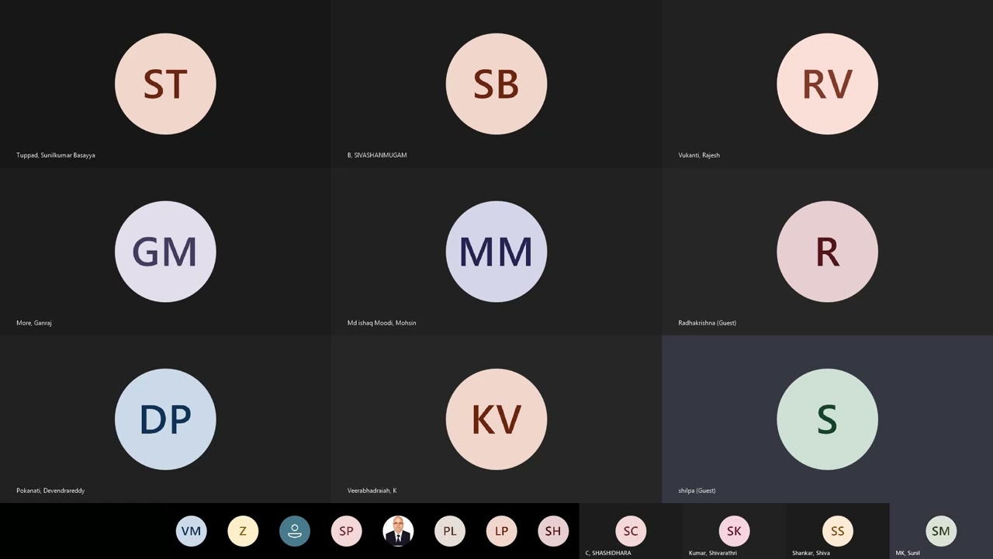Click the name 'Pokanati, Devendrareddy'
This screenshot has height=559, width=993.
[50, 491]
